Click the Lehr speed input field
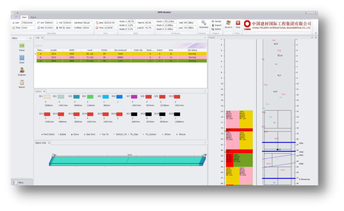The height and width of the screenshot is (211, 344). coord(28,23)
